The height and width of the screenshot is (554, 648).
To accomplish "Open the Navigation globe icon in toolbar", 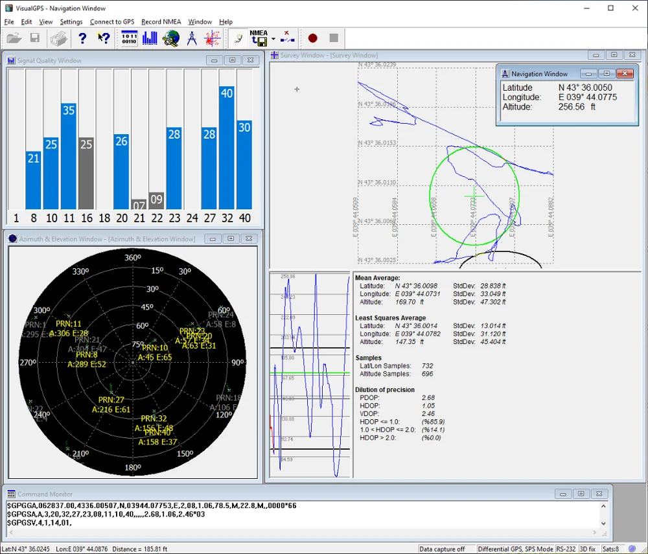I will pyautogui.click(x=171, y=38).
